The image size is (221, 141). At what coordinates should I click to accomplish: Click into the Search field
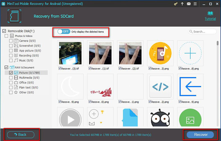[x=202, y=32]
